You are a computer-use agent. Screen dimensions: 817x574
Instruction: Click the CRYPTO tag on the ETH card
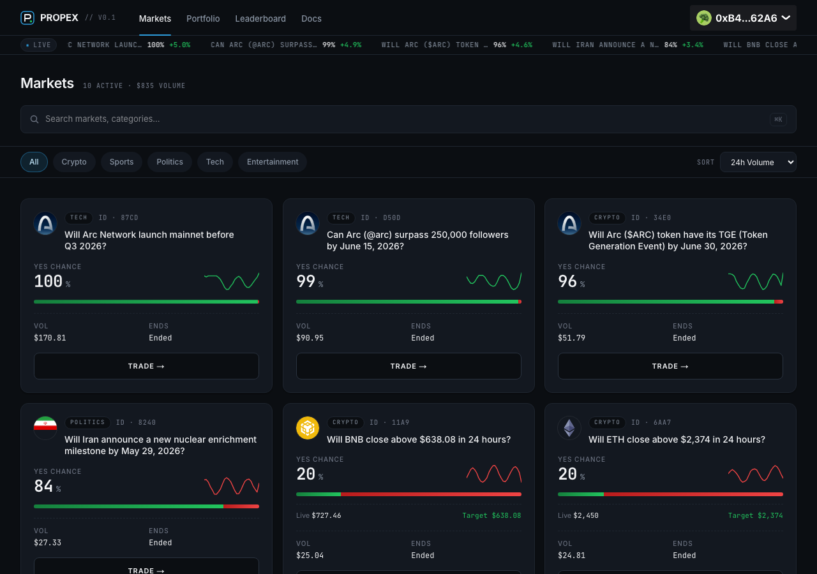click(607, 422)
